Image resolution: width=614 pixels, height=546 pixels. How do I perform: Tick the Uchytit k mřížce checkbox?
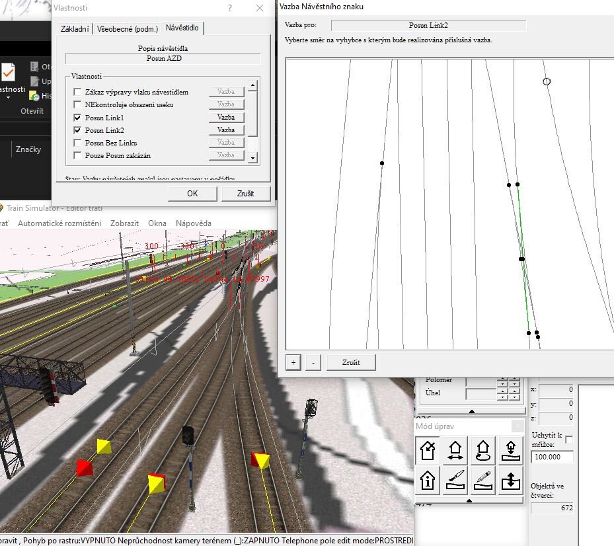point(568,440)
